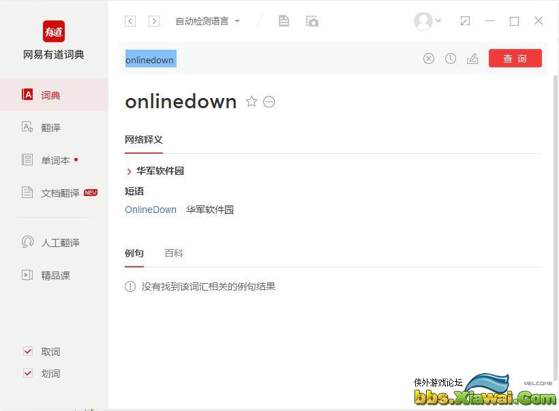Click the search input containing onlinedown
The image size is (559, 411).
[271, 59]
